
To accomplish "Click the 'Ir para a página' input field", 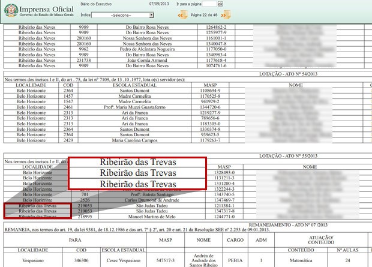I will pyautogui.click(x=210, y=4).
